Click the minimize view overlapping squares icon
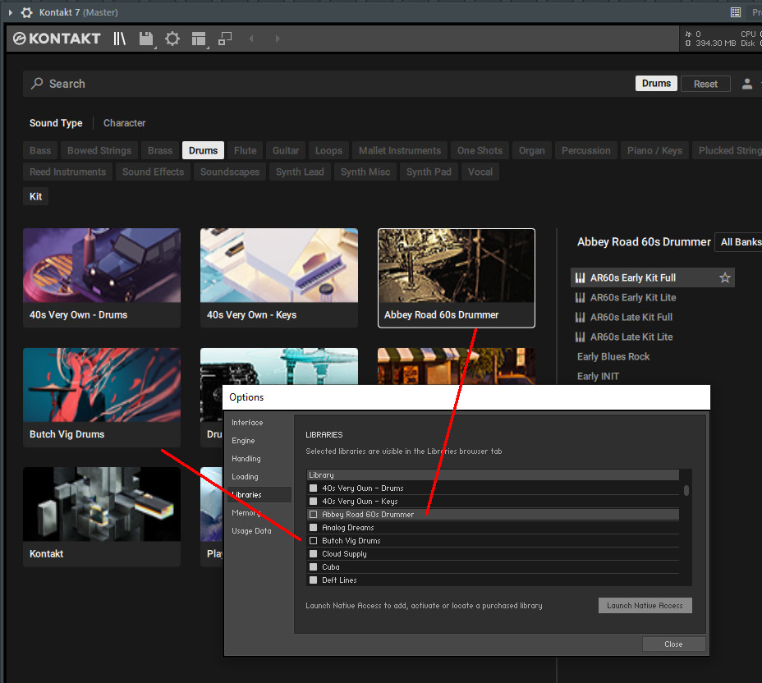Viewport: 762px width, 683px height. (x=224, y=39)
